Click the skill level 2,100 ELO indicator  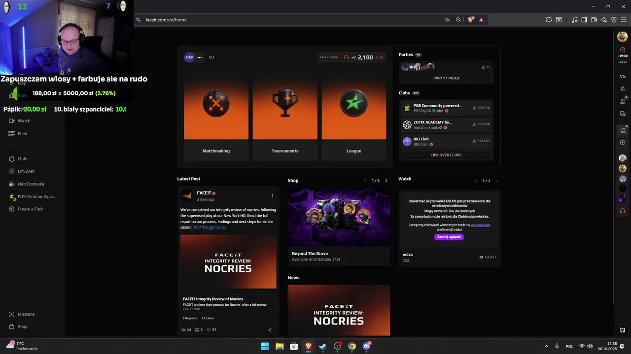click(351, 58)
